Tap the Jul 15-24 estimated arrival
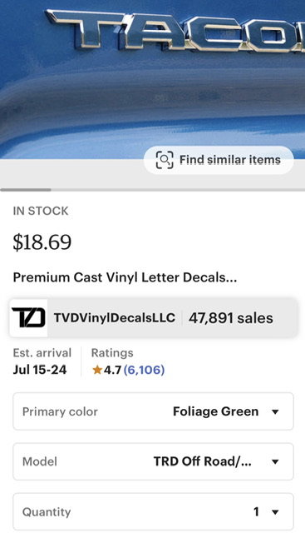Screen dimensions: 305x533 tap(40, 370)
